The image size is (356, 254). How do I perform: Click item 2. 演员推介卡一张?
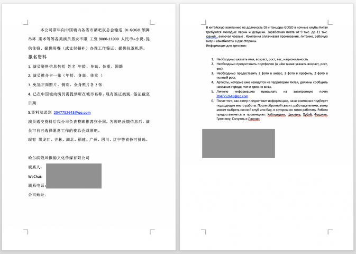pos(66,76)
